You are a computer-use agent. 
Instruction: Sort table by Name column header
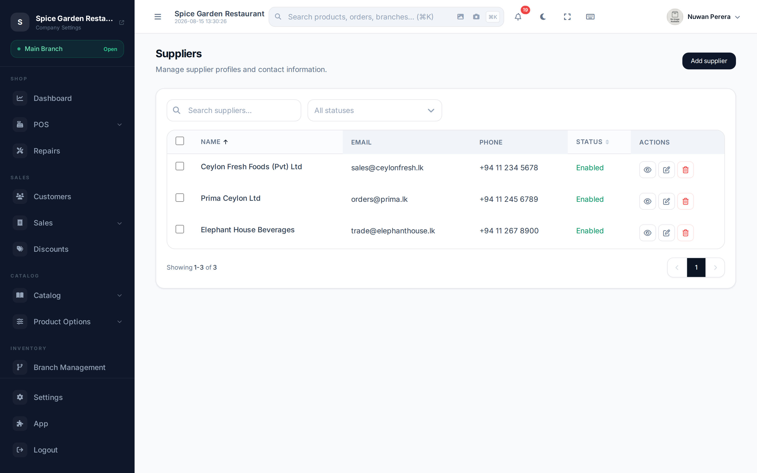coord(214,142)
